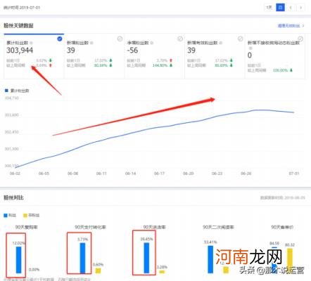Click the blue bar labeled 53.41%
Image resolution: width=311 pixels, height=281 pixels.
(x=210, y=259)
